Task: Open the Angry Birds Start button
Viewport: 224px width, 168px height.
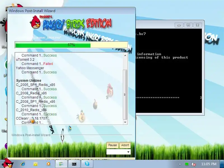Action: coord(8,164)
